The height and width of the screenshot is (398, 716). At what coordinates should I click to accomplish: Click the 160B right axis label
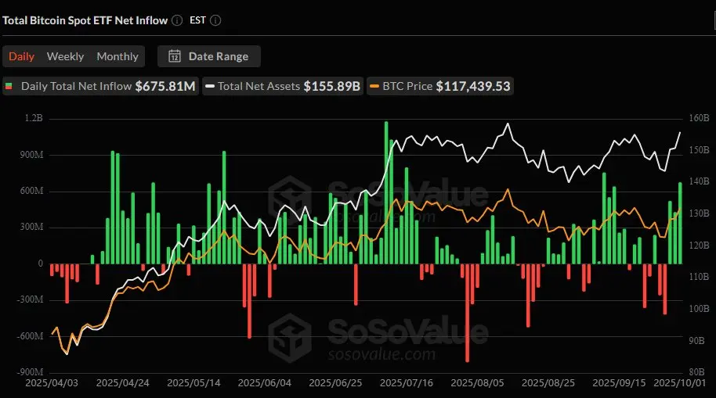coord(699,118)
